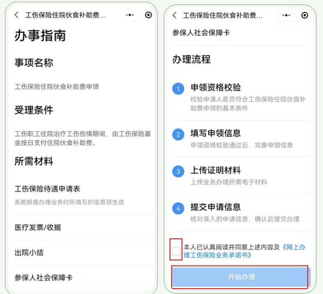Select the step 1 circle for 申领资格校验
Viewport: 323px width, 294px height.
coord(178,89)
